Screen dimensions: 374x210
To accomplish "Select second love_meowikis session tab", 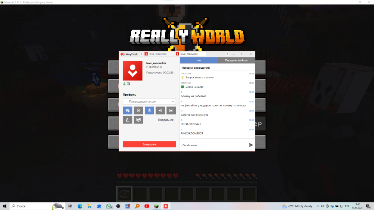I will pyautogui.click(x=189, y=54).
